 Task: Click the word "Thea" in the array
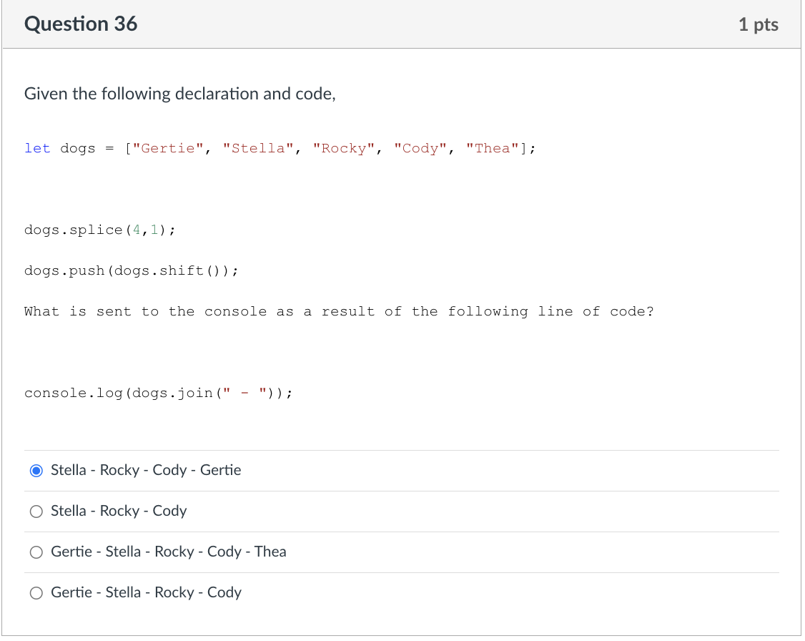[x=492, y=148]
